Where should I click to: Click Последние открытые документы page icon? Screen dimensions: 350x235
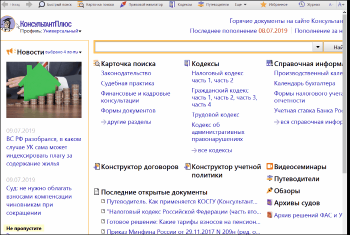click(x=96, y=191)
